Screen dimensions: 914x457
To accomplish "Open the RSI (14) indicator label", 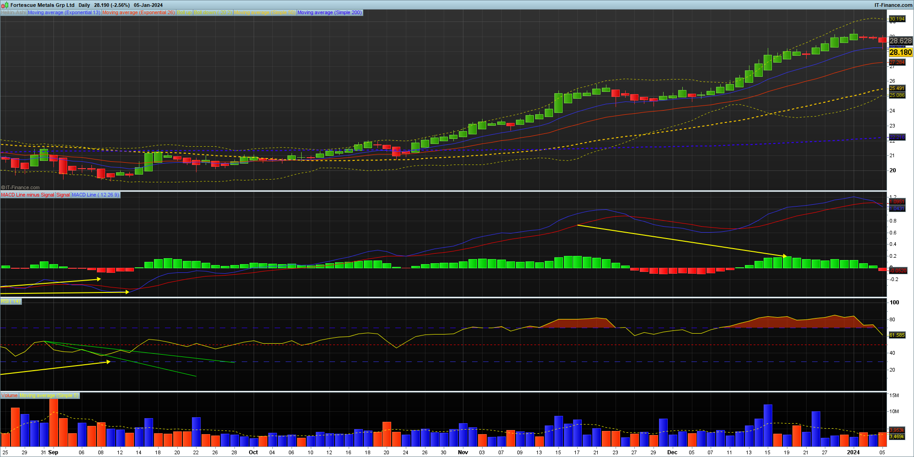I will [x=11, y=302].
